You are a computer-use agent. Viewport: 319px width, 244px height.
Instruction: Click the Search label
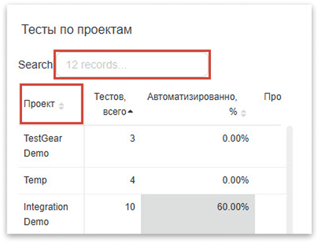[35, 65]
